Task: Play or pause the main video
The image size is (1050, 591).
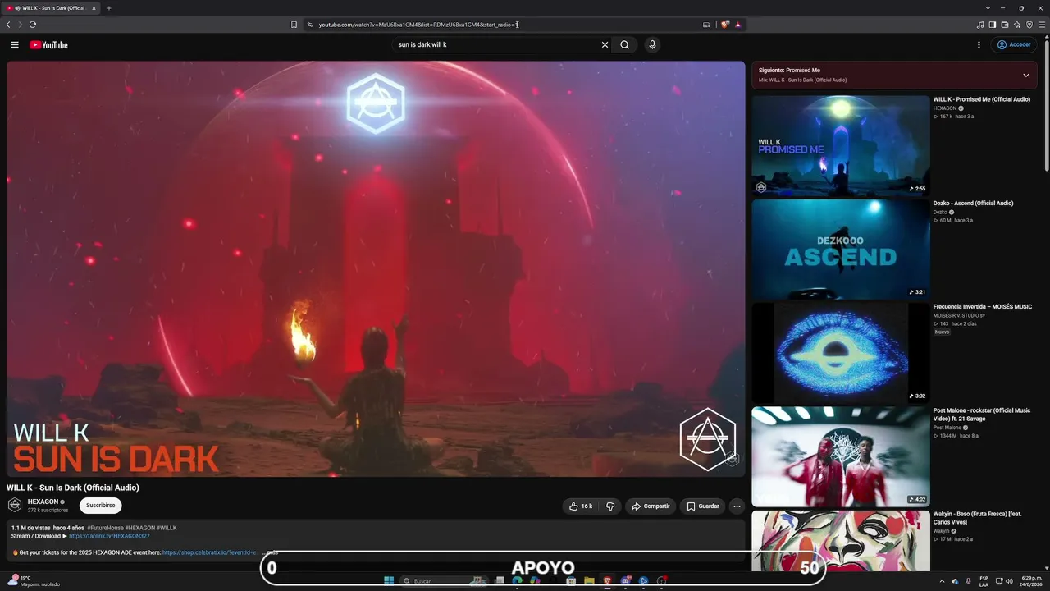Action: point(376,268)
